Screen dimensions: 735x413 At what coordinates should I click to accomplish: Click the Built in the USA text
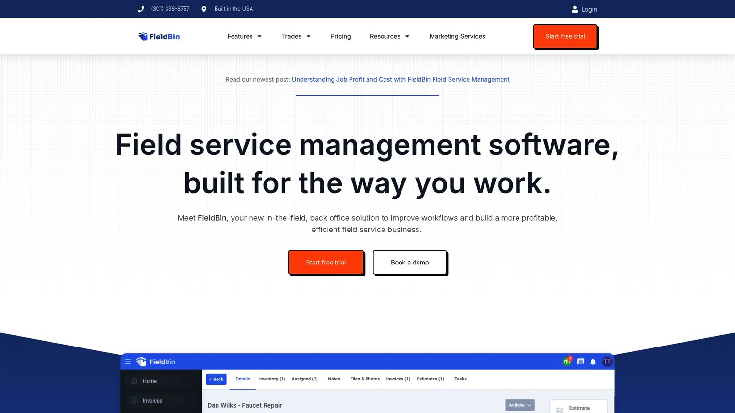point(234,9)
